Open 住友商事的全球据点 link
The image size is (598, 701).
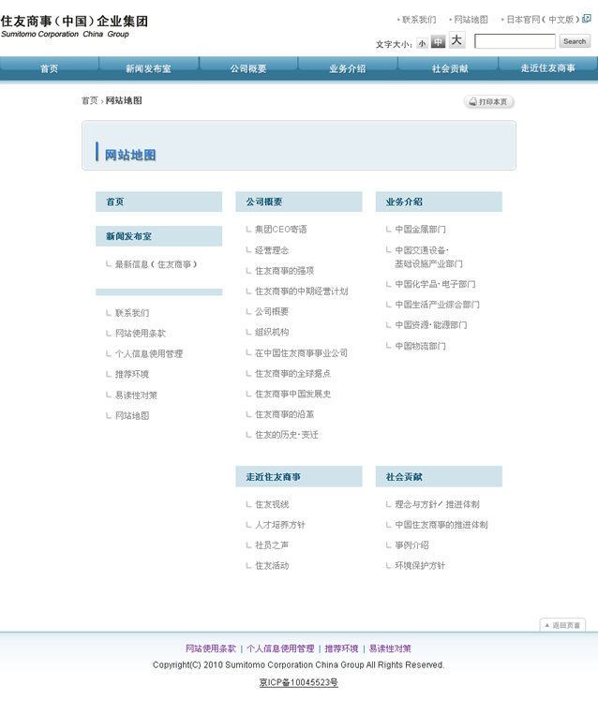(x=293, y=373)
